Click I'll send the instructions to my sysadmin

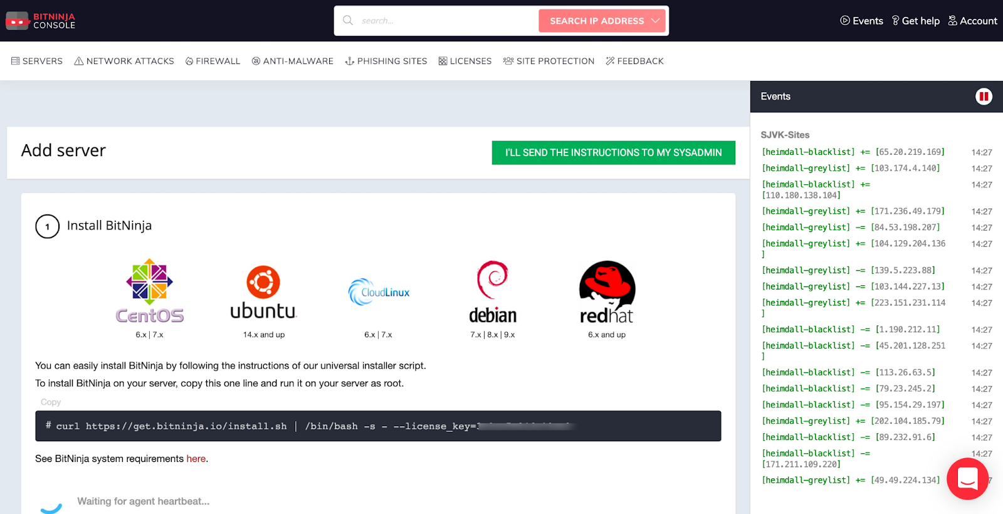click(x=614, y=152)
